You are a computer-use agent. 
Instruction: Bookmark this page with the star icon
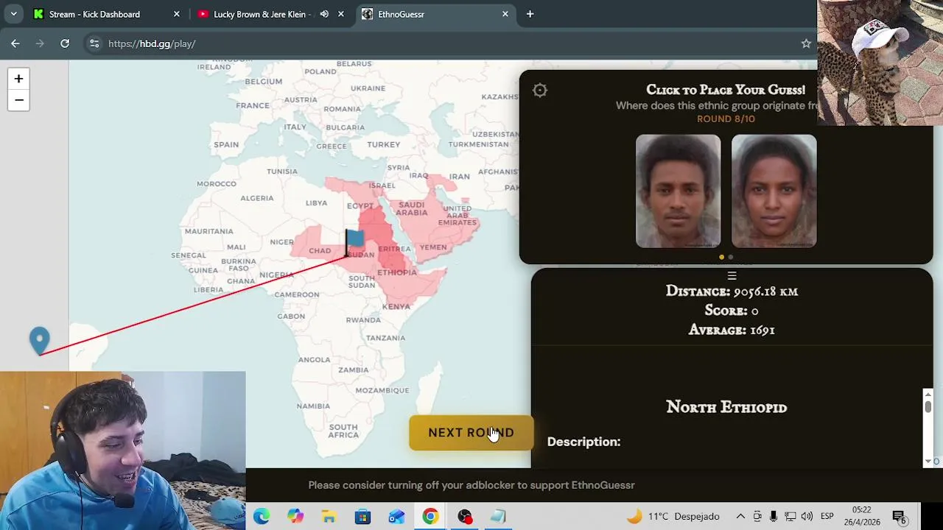tap(806, 43)
